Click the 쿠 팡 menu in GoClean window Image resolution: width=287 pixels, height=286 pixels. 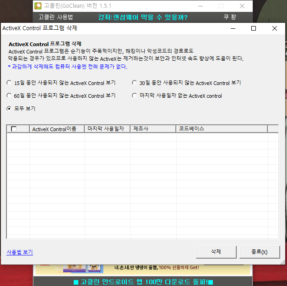230,17
